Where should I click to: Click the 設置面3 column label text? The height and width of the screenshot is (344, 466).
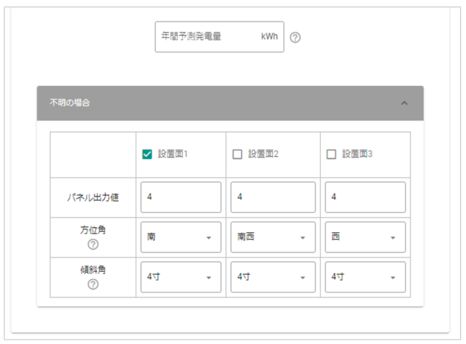(358, 154)
